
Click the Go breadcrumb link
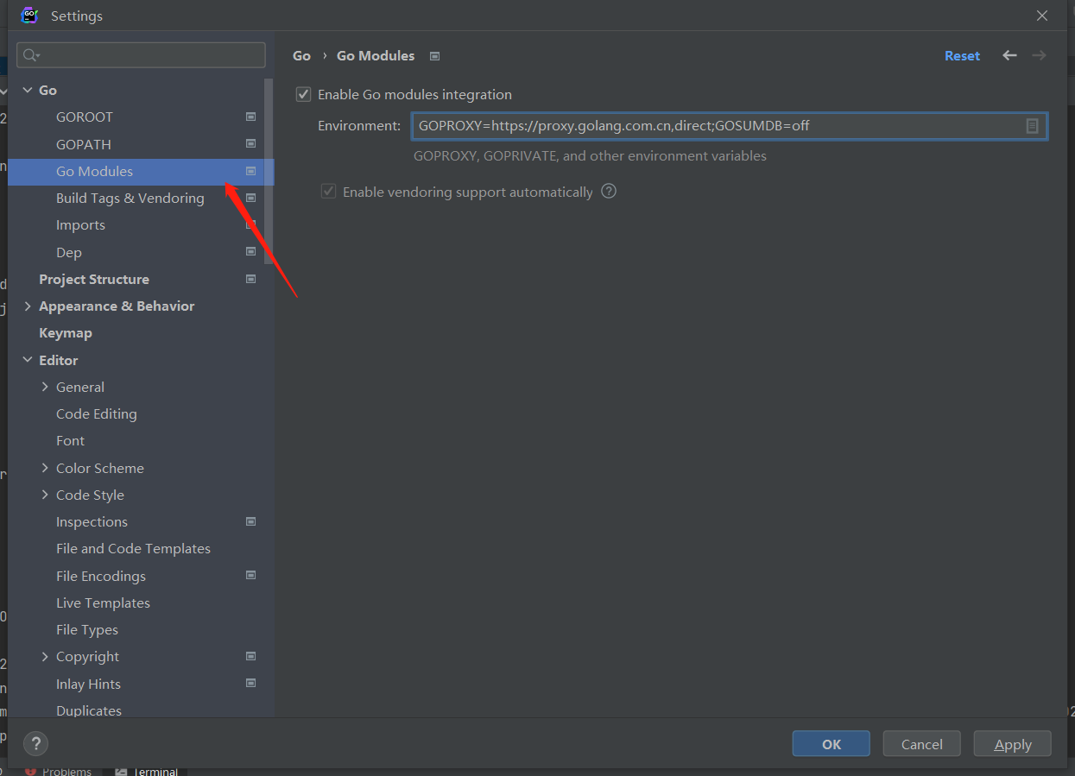(301, 55)
